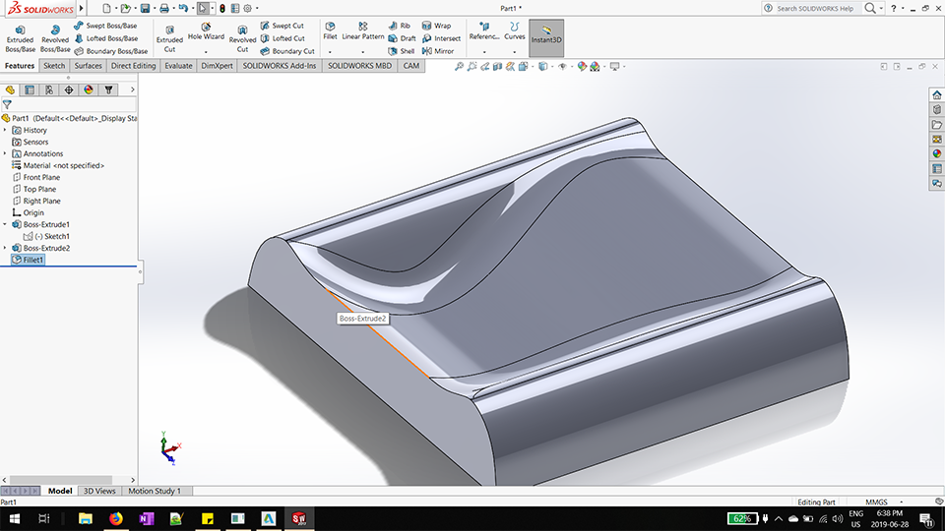
Task: Open Linear Pattern dropdown arrow
Action: click(363, 52)
